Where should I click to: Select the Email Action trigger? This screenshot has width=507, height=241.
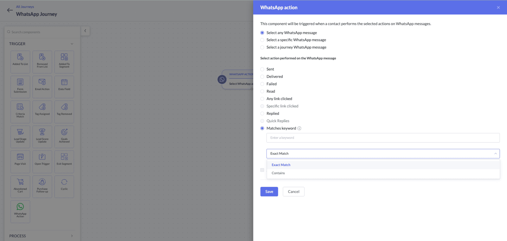pyautogui.click(x=42, y=87)
